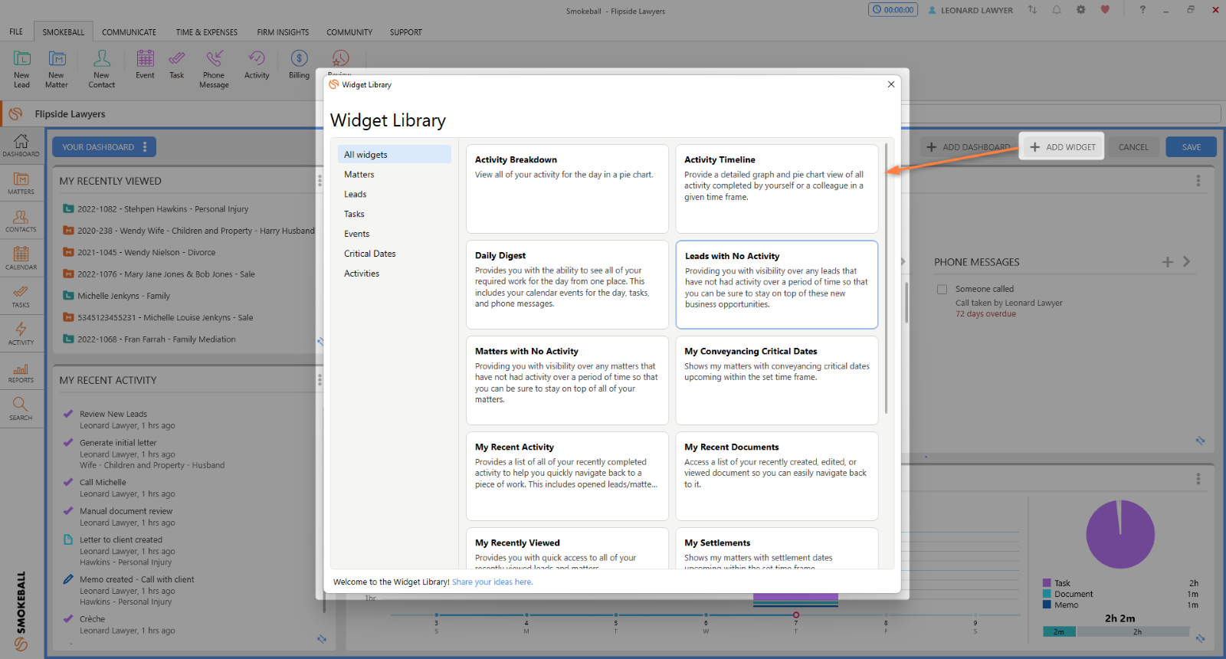Screen dimensions: 1226x659
Task: Switch to the TIME & EXPENSES tab
Action: coord(206,32)
